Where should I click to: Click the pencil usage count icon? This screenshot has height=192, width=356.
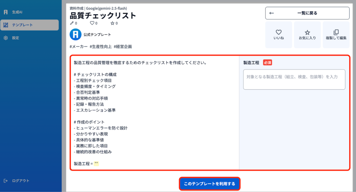pos(72,23)
